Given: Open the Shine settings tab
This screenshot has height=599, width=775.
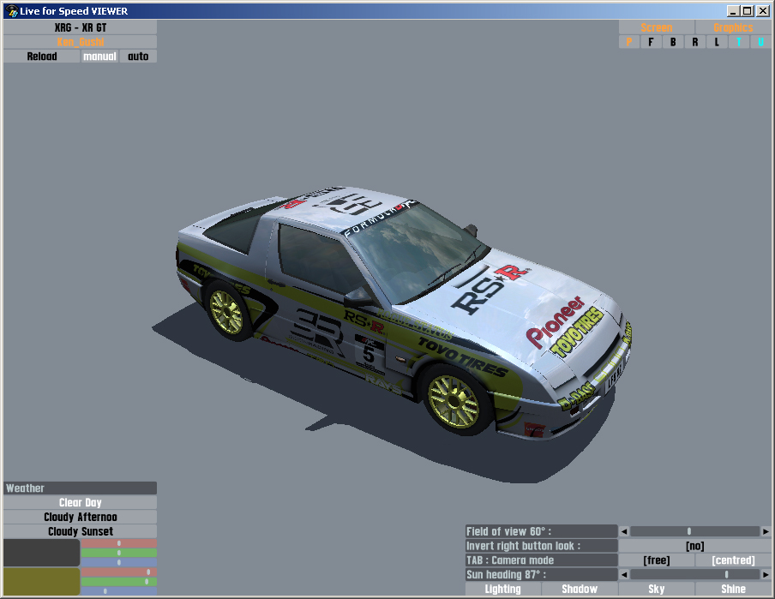Looking at the screenshot, I should click(x=733, y=589).
